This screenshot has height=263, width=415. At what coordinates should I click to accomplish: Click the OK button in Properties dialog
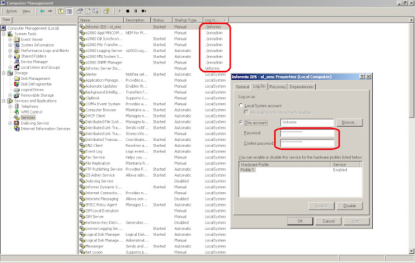click(x=300, y=221)
